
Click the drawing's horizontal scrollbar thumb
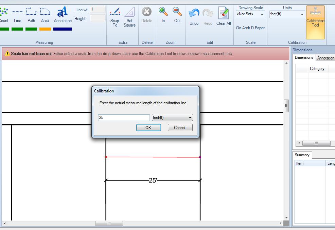[109, 224]
